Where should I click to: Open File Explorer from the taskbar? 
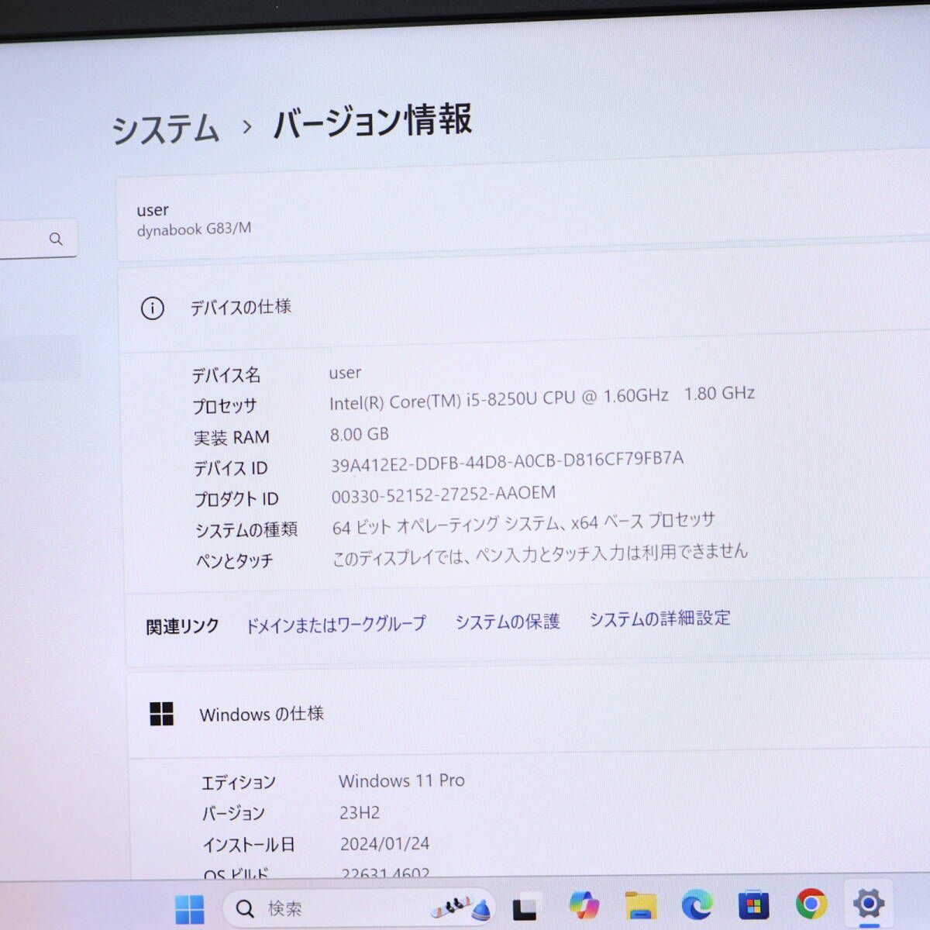pyautogui.click(x=641, y=905)
